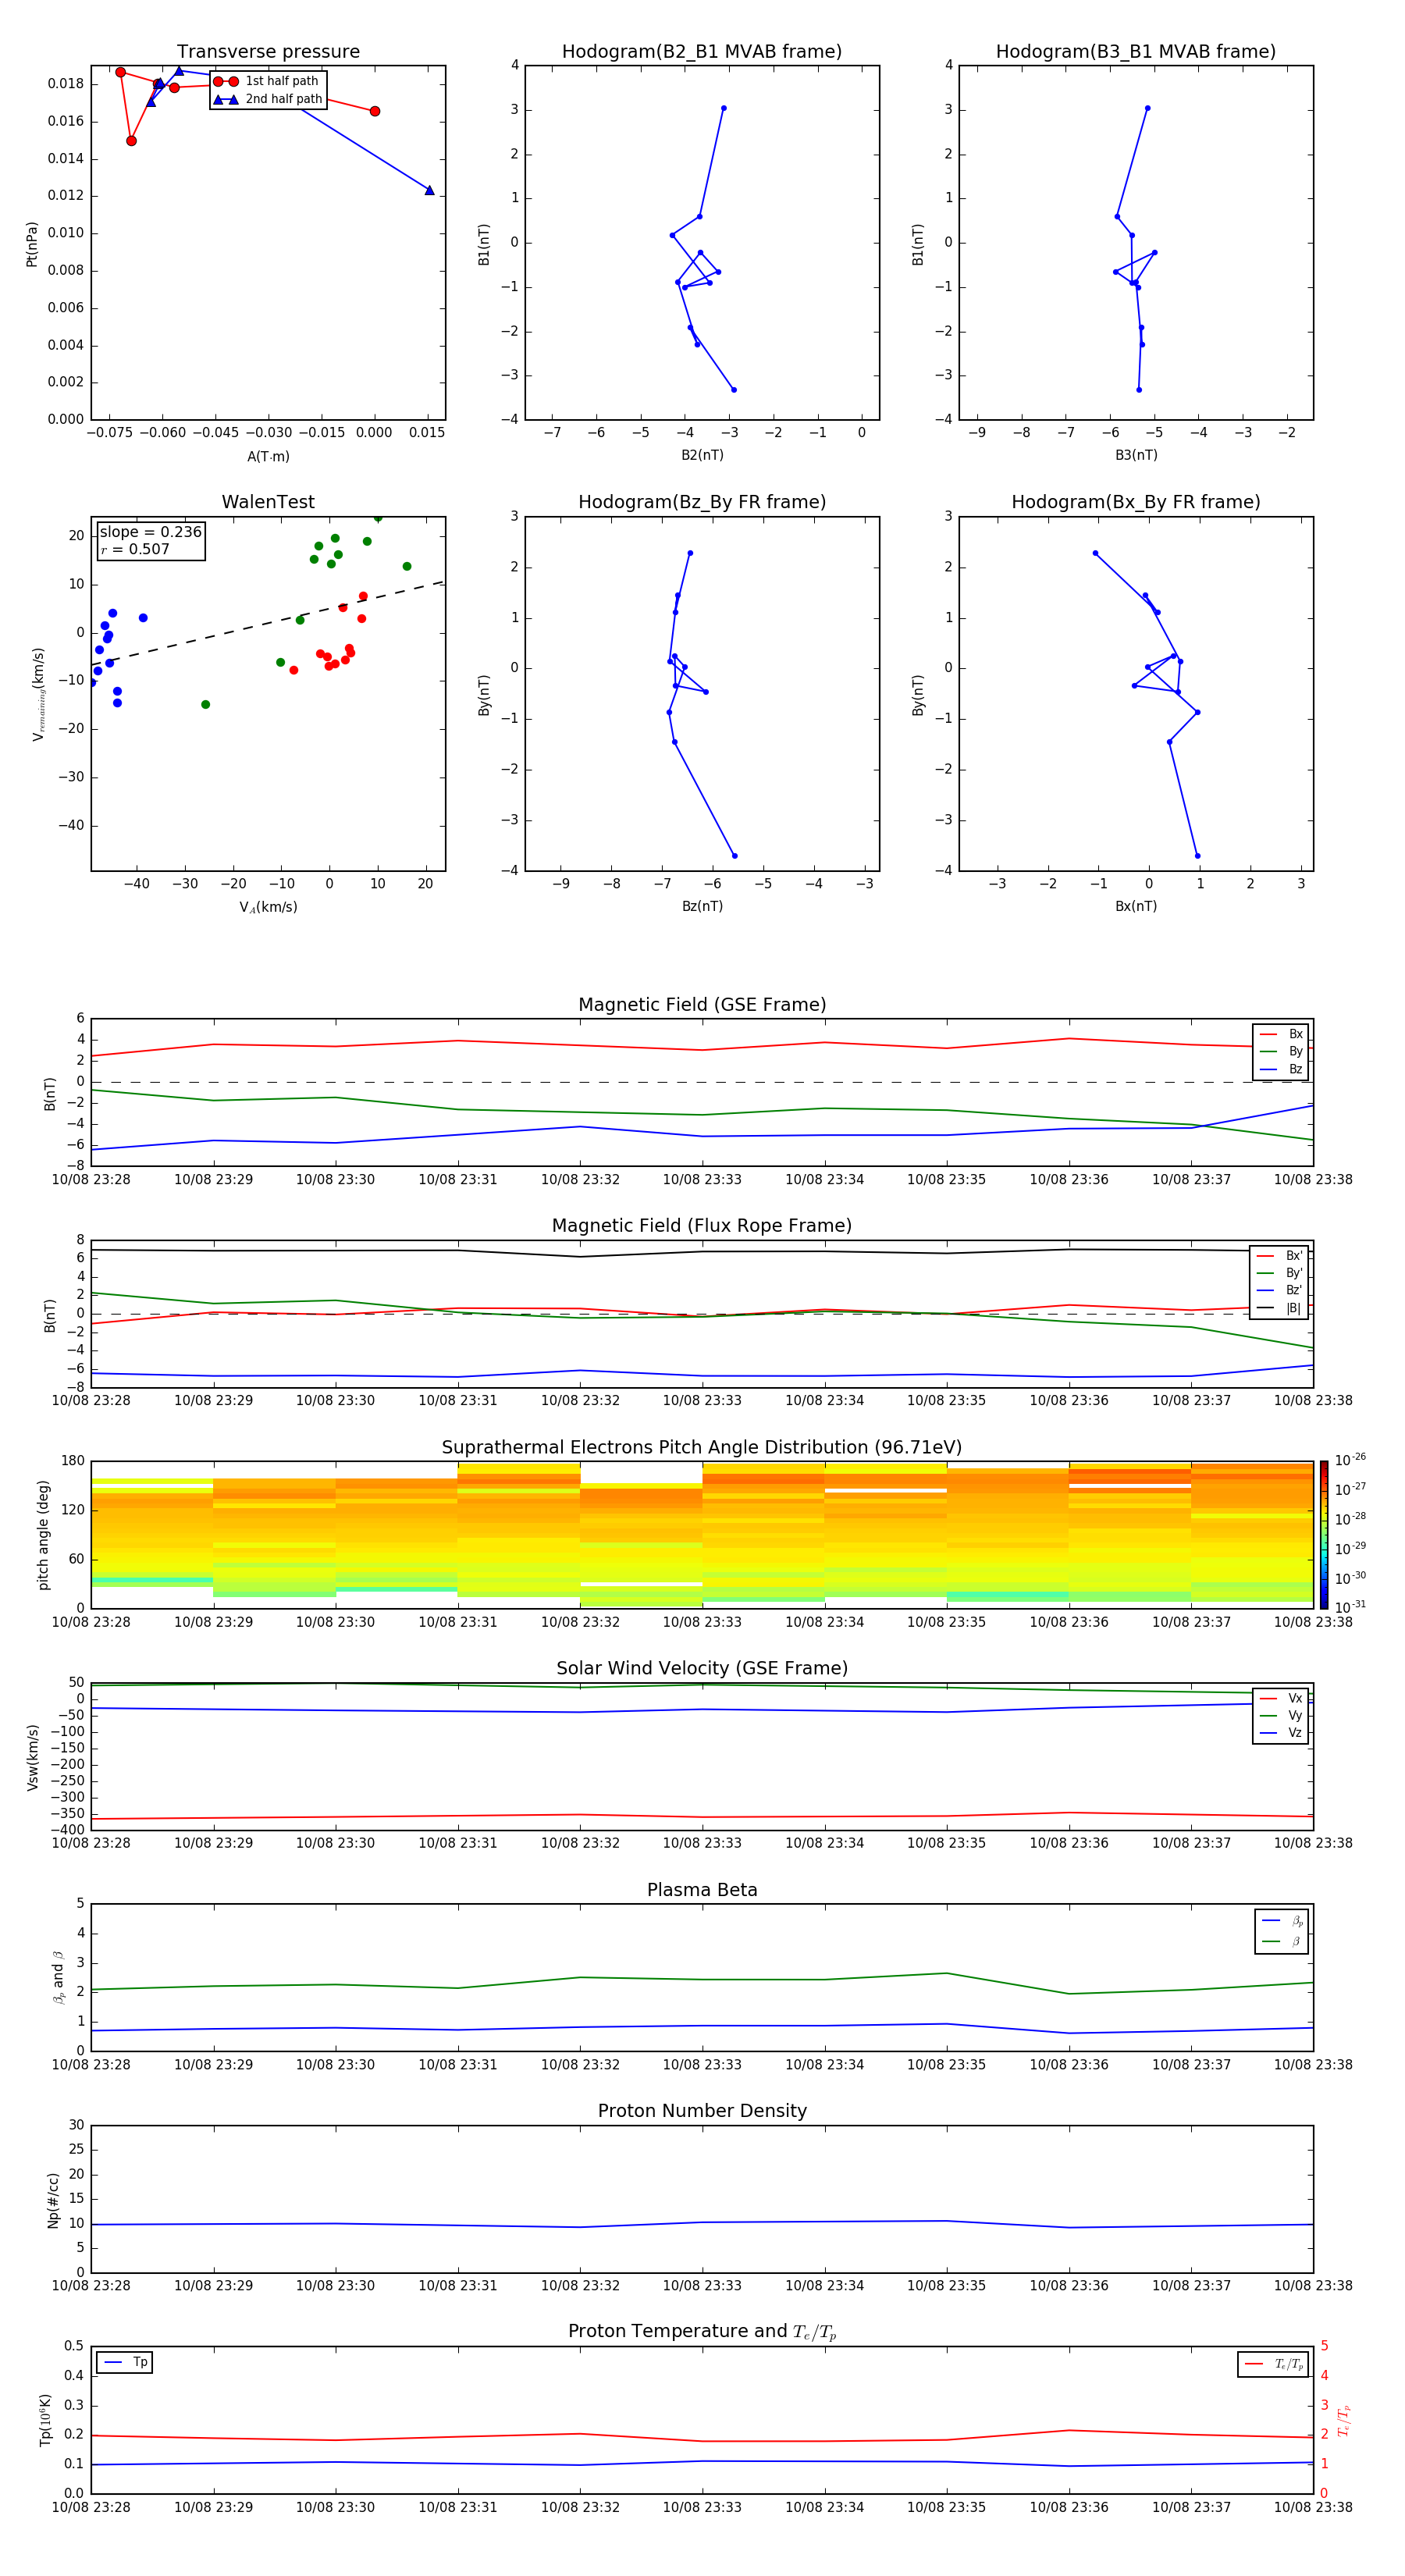Click the By legend entry in GSE magnetic field
This screenshot has height=2576, width=1405.
coord(1281,1051)
